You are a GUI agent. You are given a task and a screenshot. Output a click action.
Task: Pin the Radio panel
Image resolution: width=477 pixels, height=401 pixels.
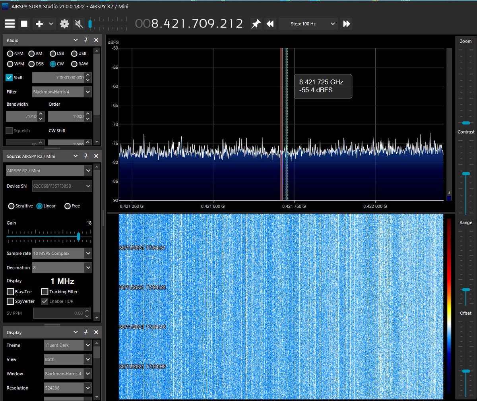click(x=85, y=40)
